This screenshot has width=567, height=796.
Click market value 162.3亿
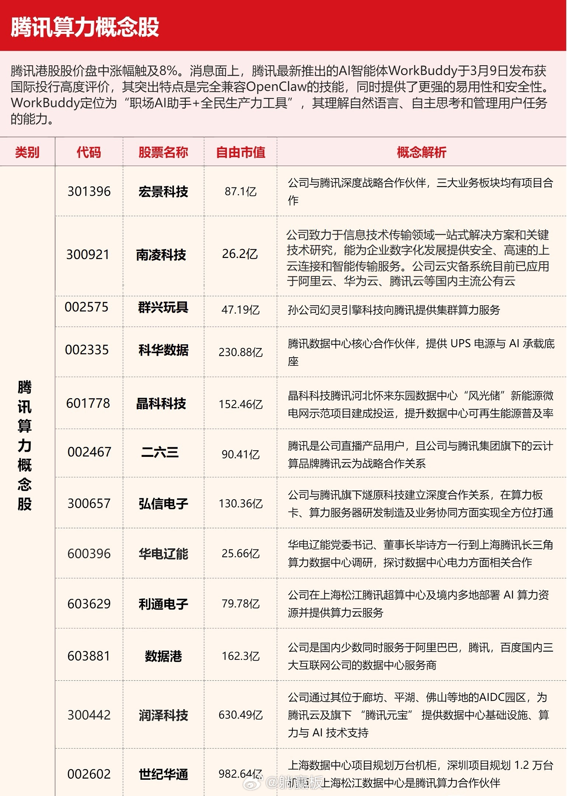pos(240,656)
